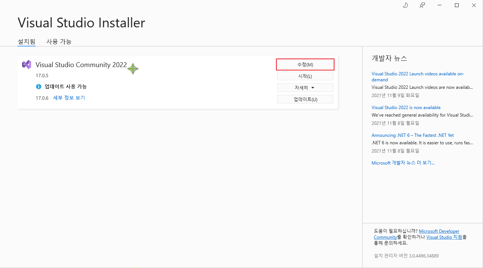Click the 수정(M) button
Viewport: 483px width, 268px height.
point(305,64)
